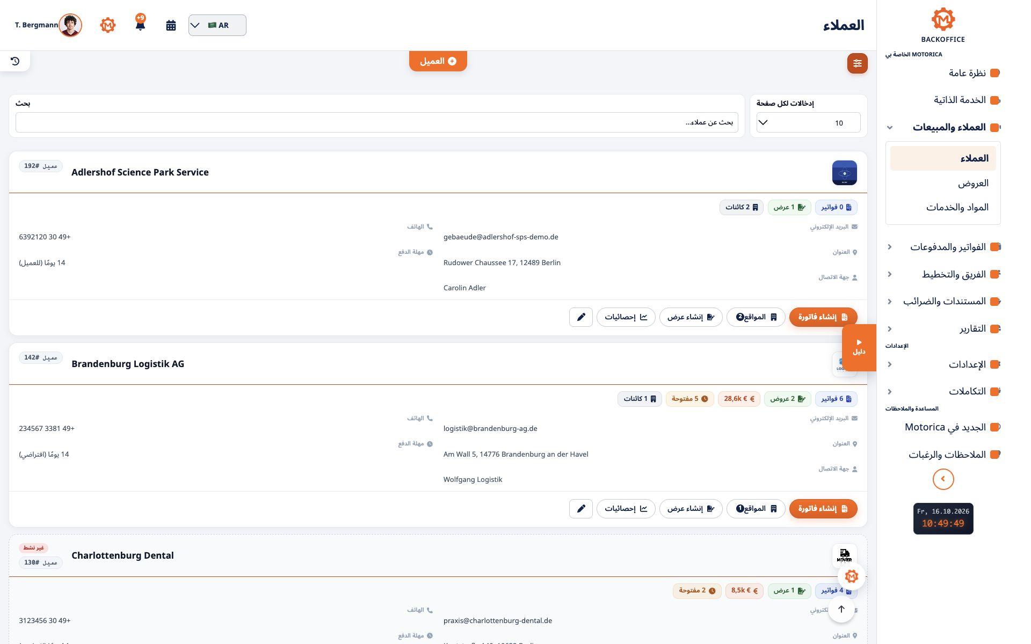Open نظرة عامة in the sidebar
The height and width of the screenshot is (644, 1031).
tap(943, 73)
